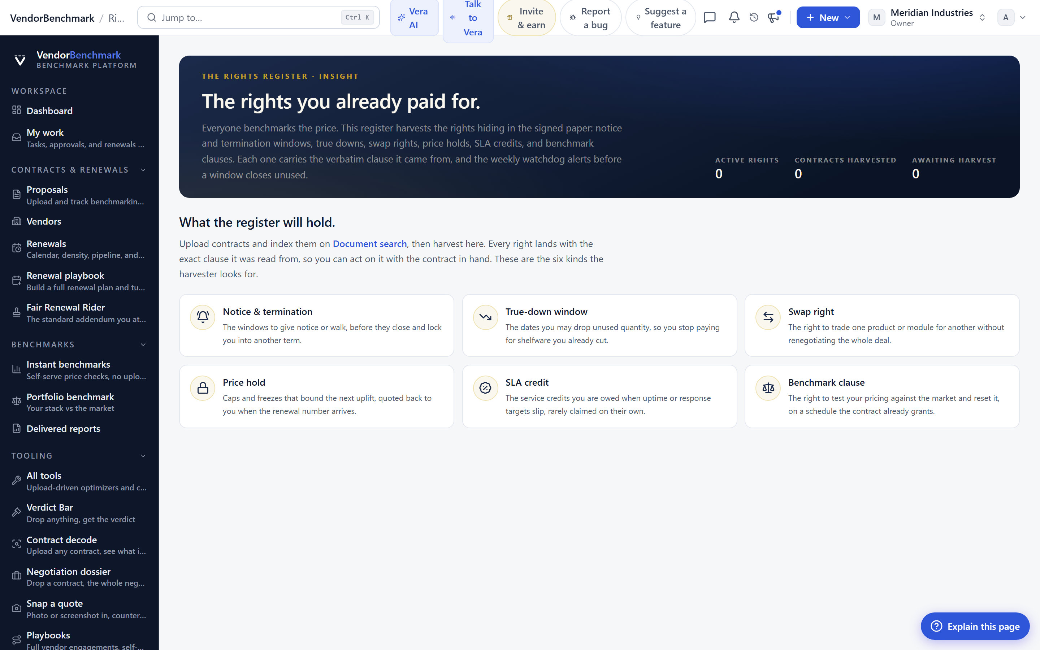
Task: Open Instant benchmarks from sidebar
Action: click(x=79, y=370)
